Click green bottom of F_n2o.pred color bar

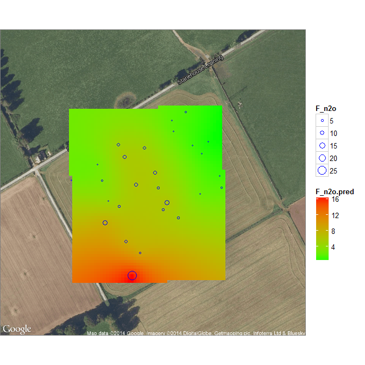(x=322, y=257)
